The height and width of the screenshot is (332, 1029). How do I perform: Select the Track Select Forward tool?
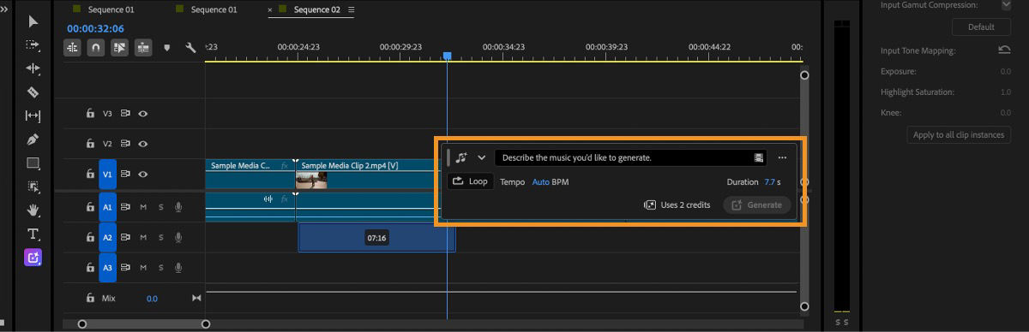(33, 44)
